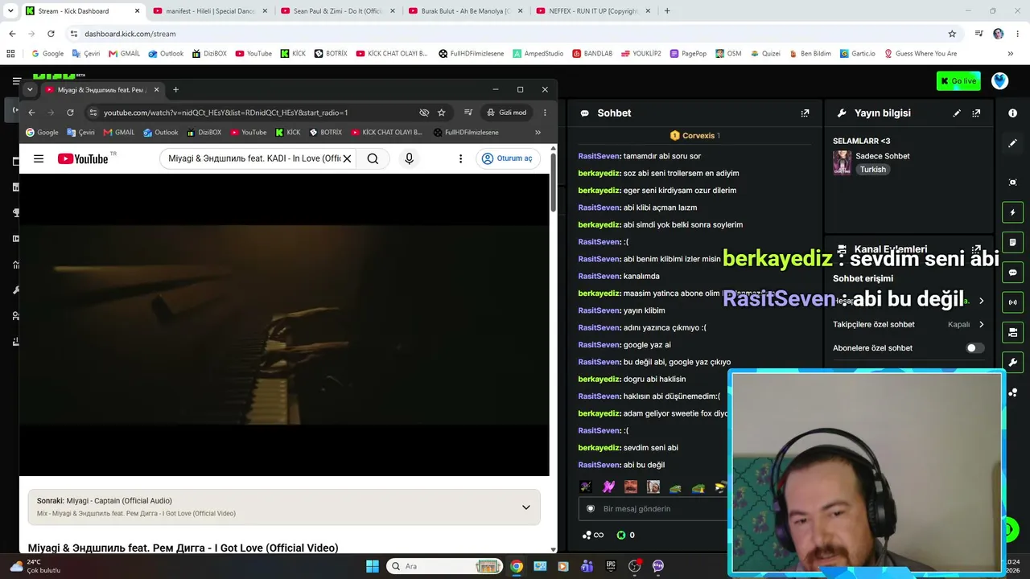Toggle the broadcast signal panel in sidebar
This screenshot has height=579, width=1030.
pyautogui.click(x=1012, y=302)
